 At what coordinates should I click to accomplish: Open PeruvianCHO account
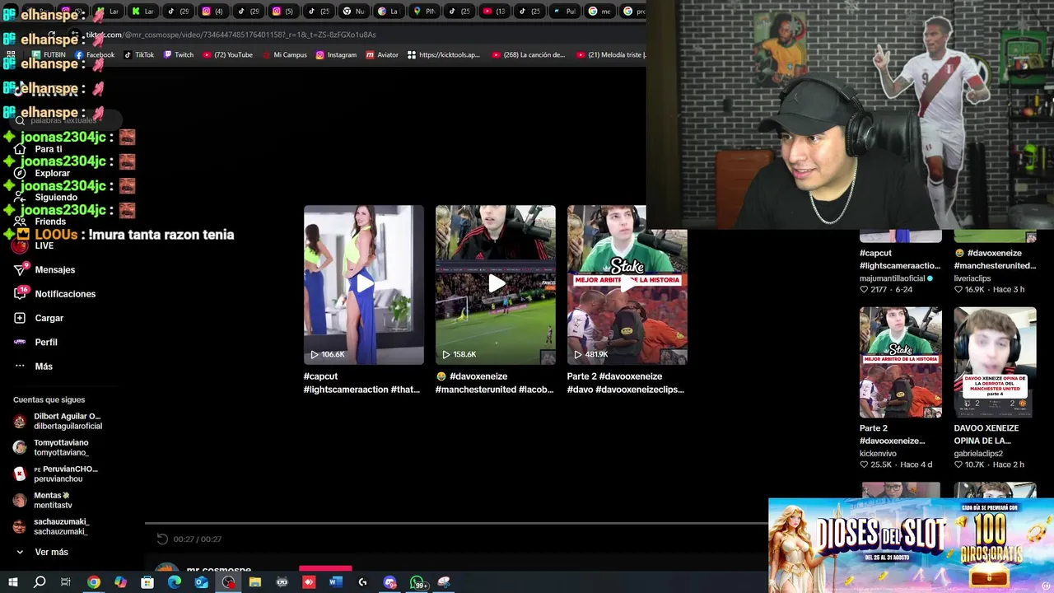pos(57,474)
